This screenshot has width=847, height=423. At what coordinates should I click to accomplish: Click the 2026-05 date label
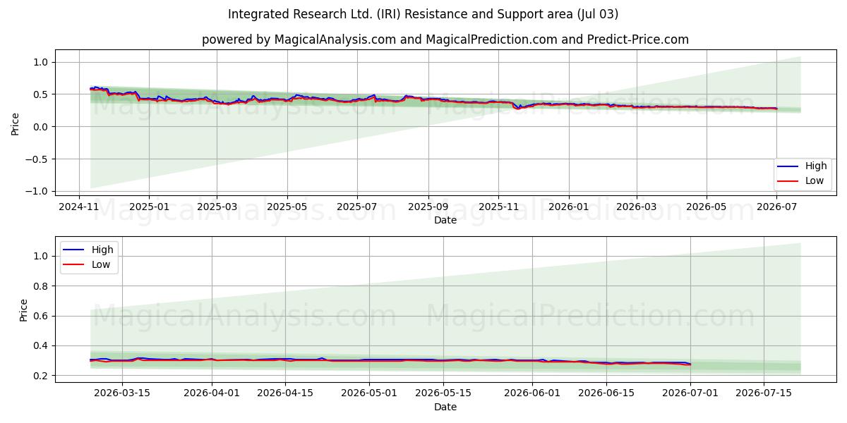pos(707,207)
